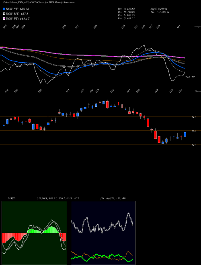Select the DOW MT value label
The height and width of the screenshot is (265, 201).
[x=17, y=14]
